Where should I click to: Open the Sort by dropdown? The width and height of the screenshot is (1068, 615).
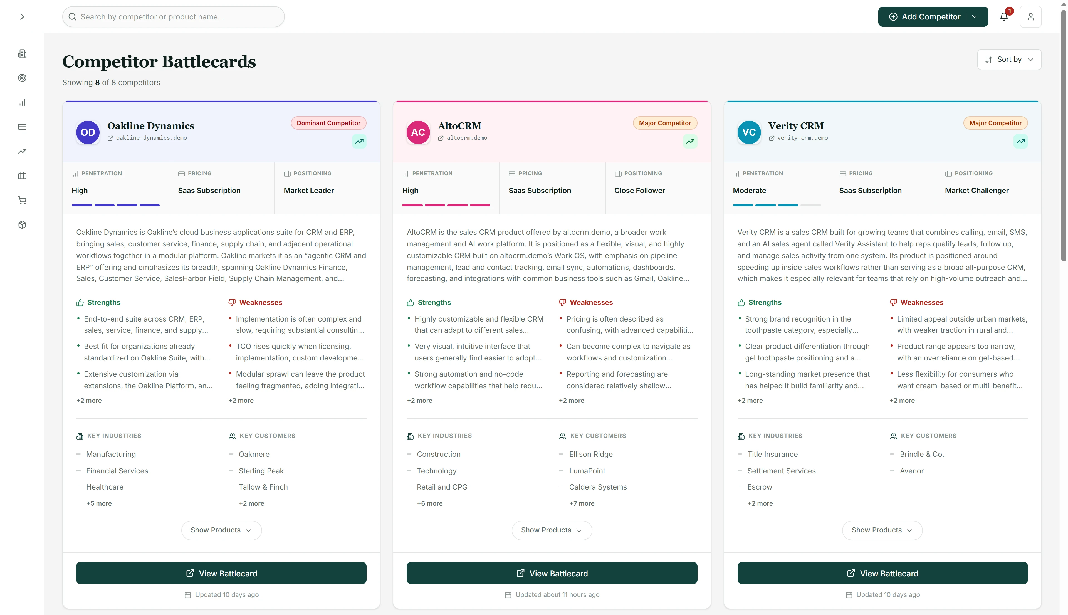click(1009, 60)
